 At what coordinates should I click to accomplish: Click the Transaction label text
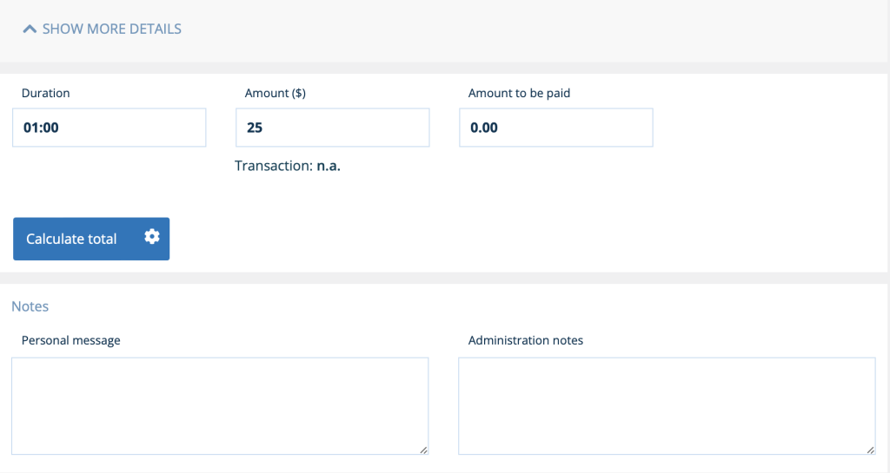pos(274,165)
